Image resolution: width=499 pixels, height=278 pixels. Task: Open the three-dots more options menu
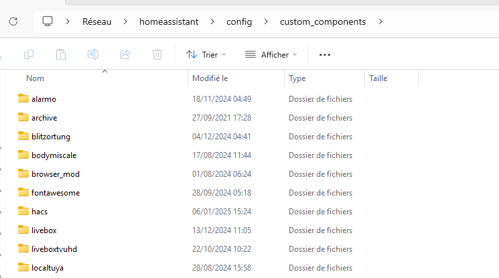point(325,55)
